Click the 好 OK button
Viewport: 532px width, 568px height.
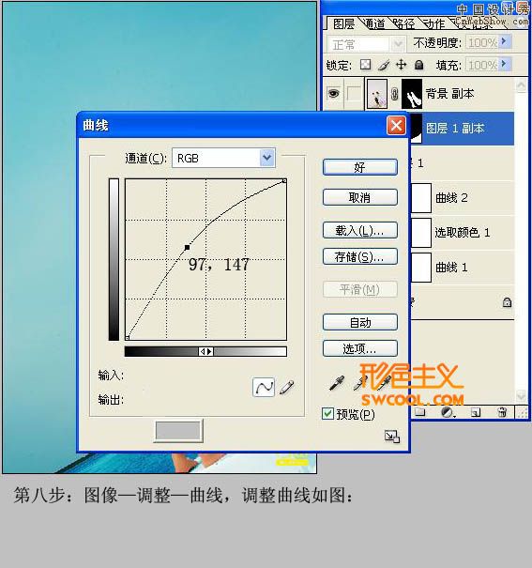point(359,167)
